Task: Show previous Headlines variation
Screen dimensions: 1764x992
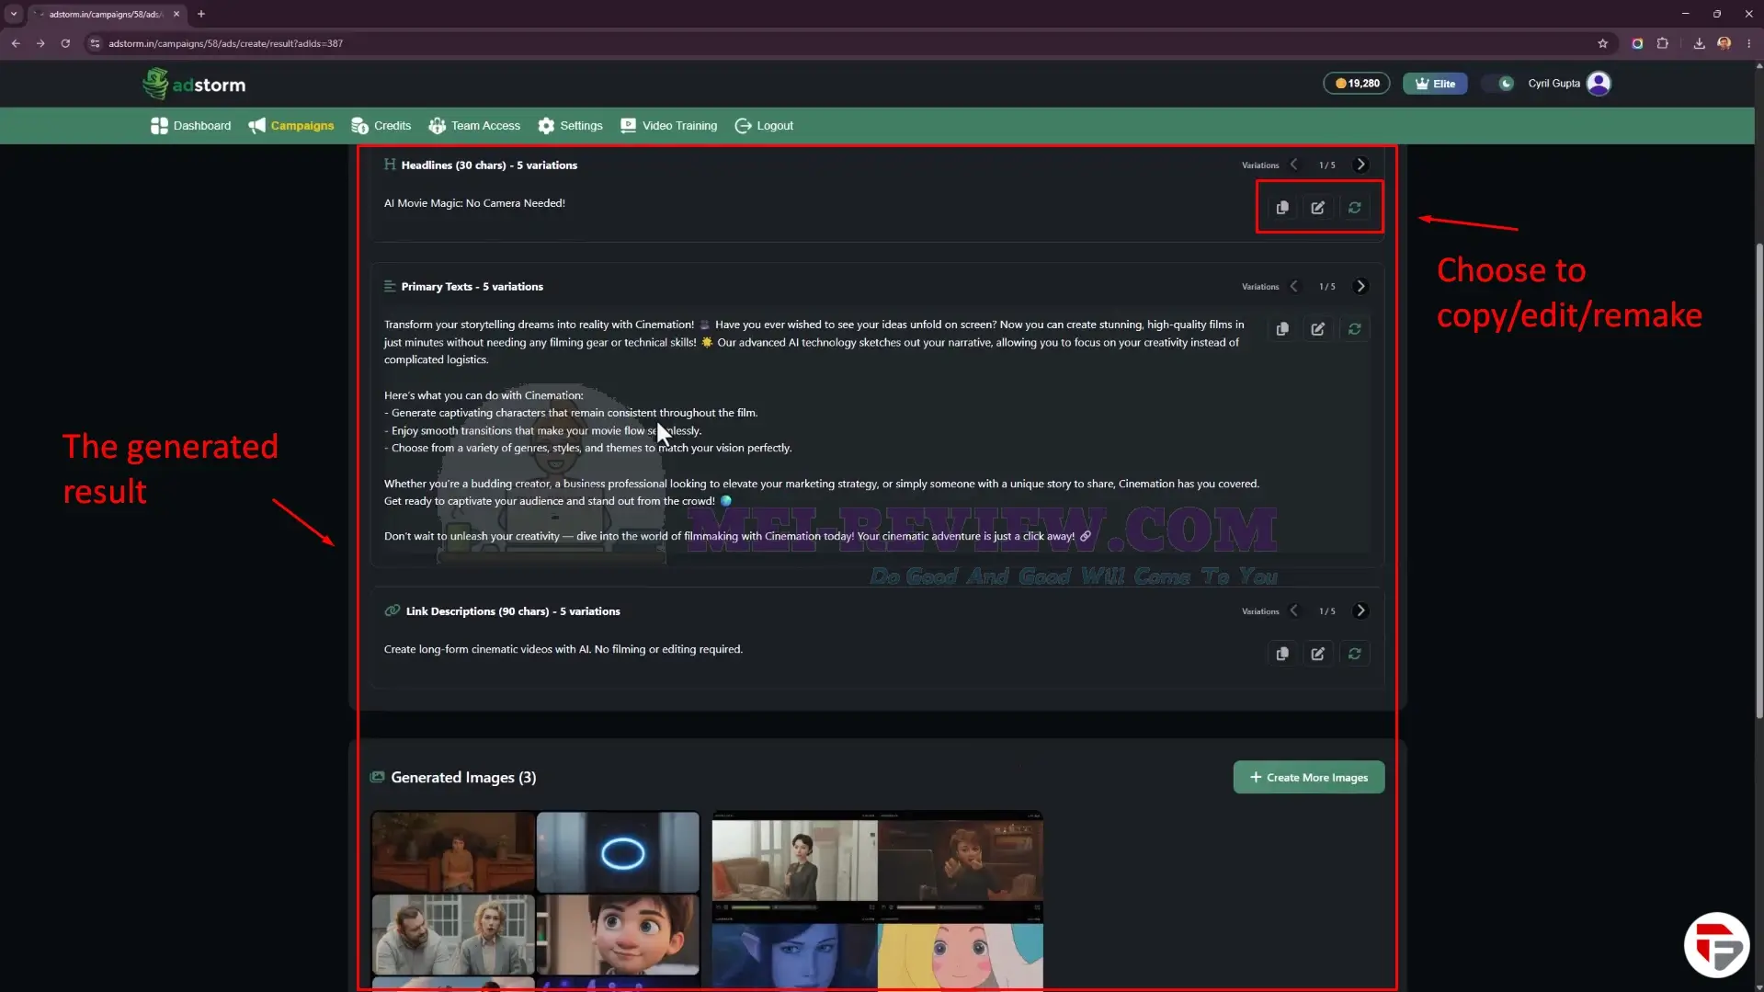Action: (x=1294, y=165)
